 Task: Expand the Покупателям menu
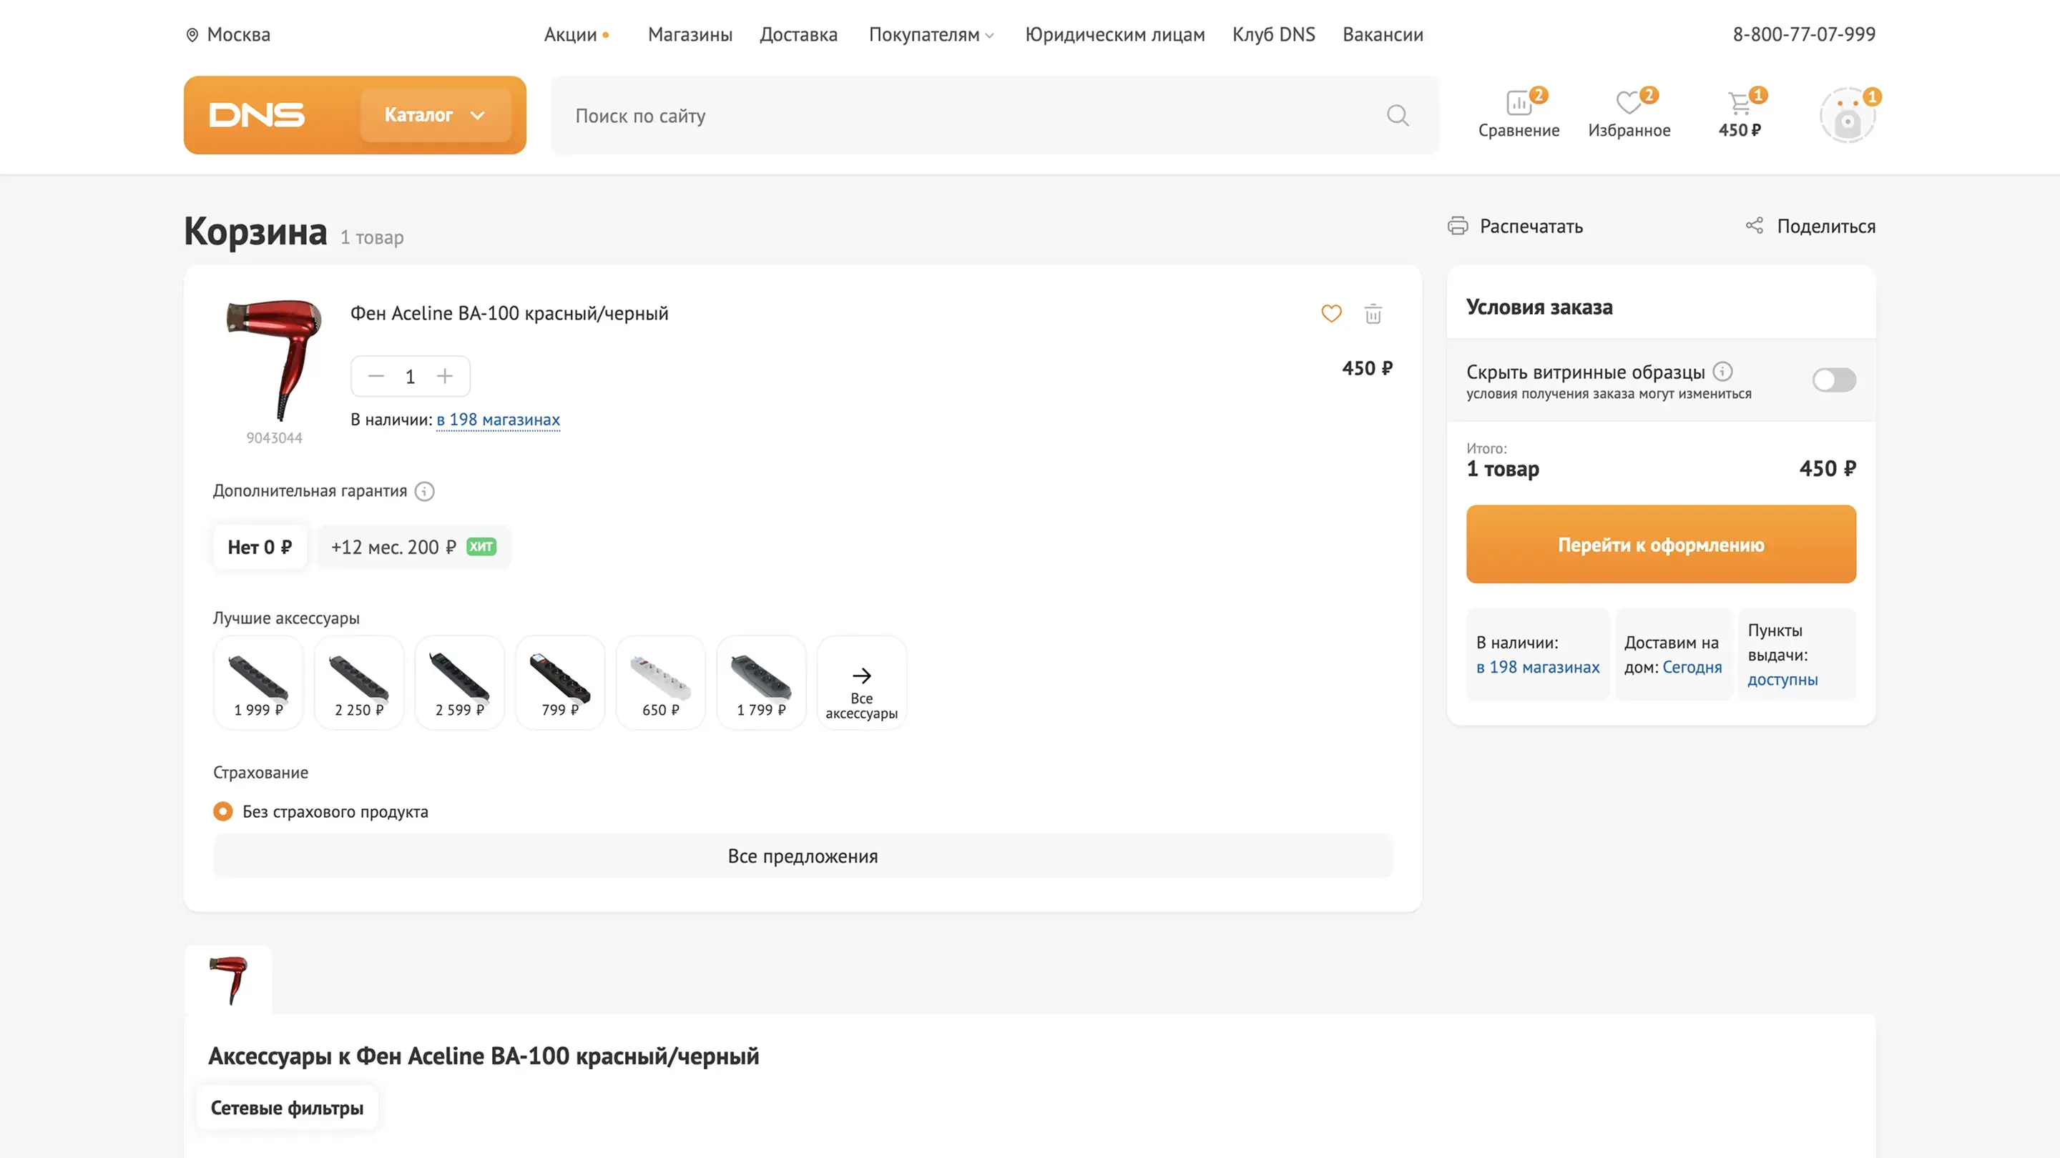coord(931,34)
